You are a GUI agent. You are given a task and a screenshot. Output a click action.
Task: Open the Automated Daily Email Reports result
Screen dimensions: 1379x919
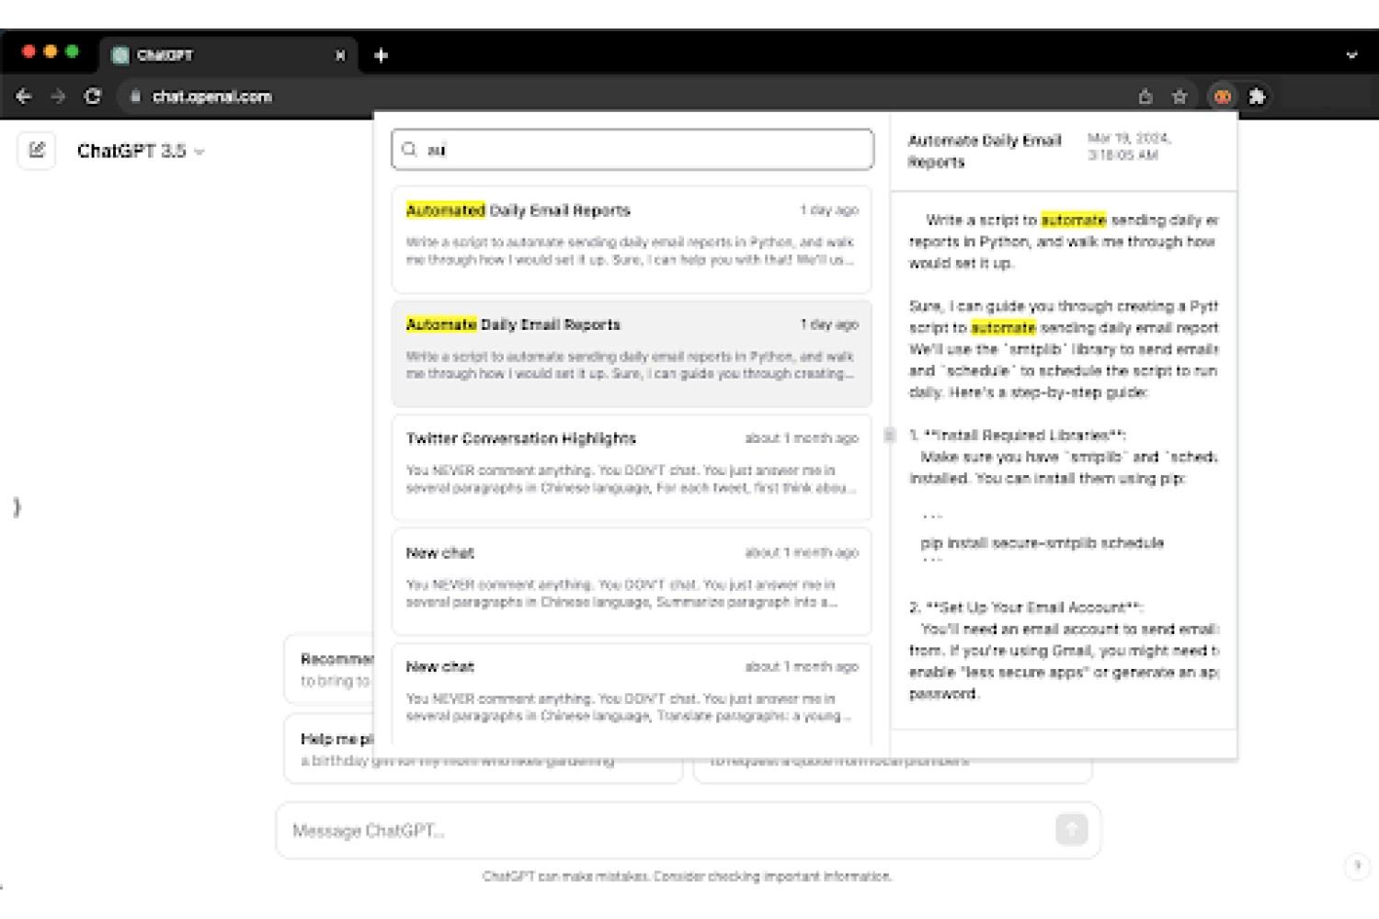tap(633, 239)
